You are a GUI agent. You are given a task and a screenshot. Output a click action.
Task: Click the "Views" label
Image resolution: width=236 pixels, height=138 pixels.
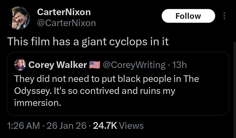tap(131, 126)
